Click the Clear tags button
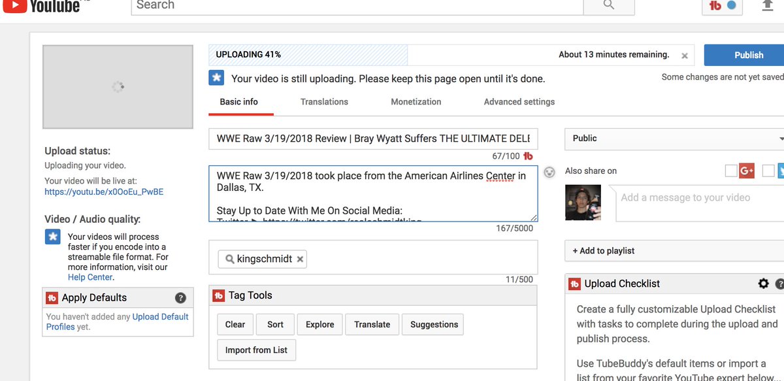Image resolution: width=784 pixels, height=381 pixels. pos(235,325)
